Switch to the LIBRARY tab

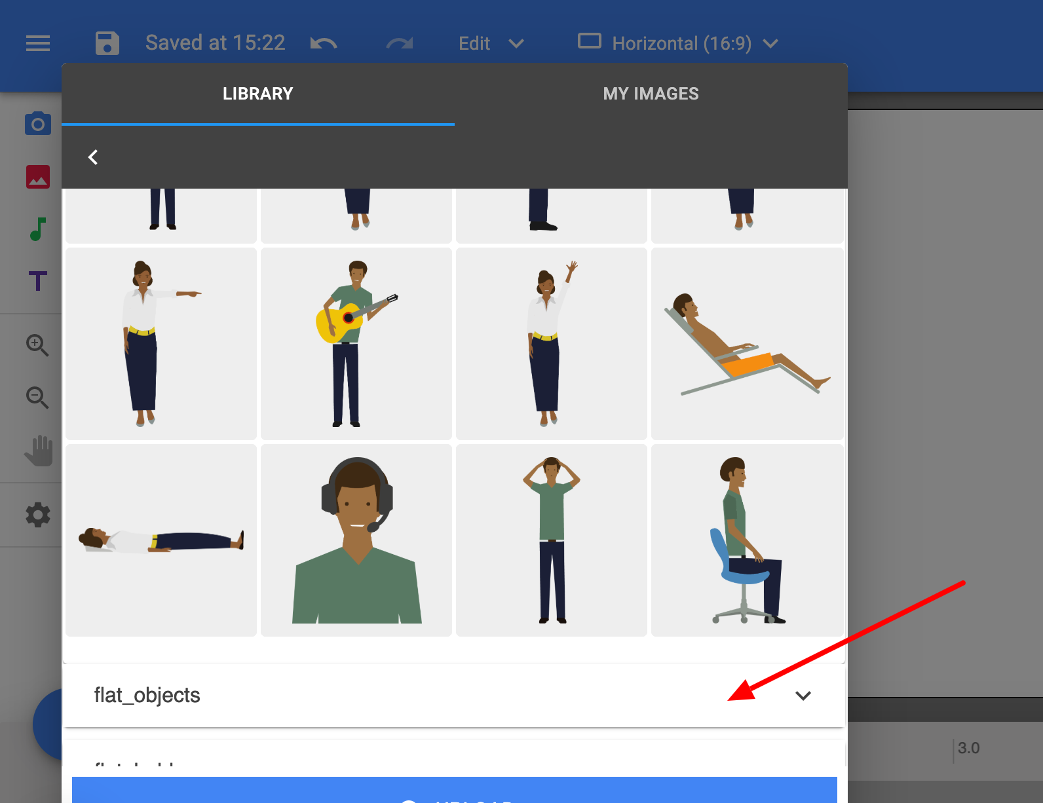[x=258, y=94]
